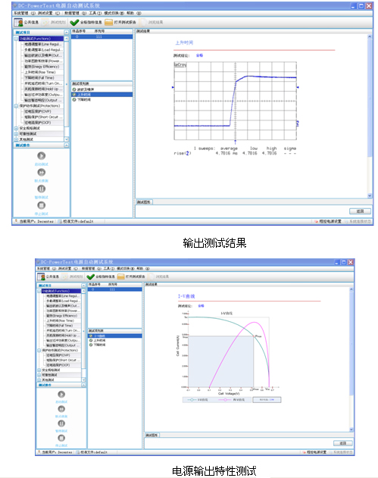Select the Fall Time item in the rise-time window tree

pyautogui.click(x=40, y=78)
